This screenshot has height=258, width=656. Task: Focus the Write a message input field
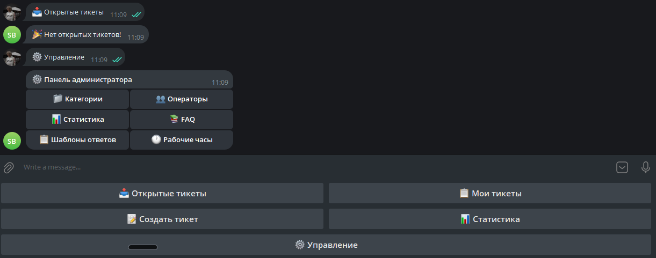pos(312,167)
